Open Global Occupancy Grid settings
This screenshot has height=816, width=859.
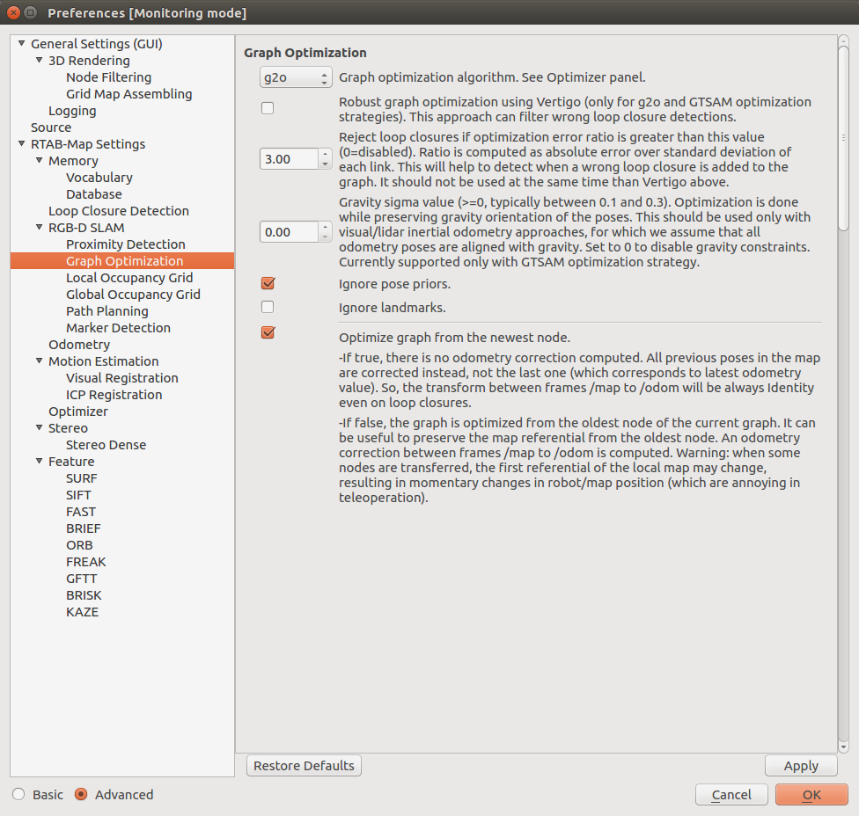[x=133, y=295]
